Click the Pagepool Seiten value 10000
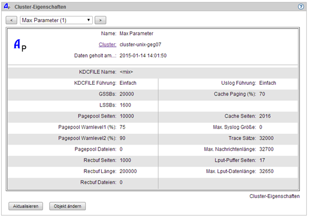309x218 pixels. tap(127, 116)
